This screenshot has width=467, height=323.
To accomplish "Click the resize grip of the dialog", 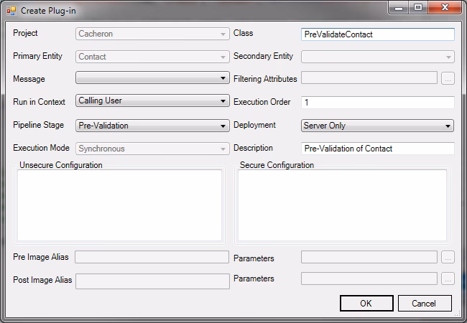I will pyautogui.click(x=457, y=313).
